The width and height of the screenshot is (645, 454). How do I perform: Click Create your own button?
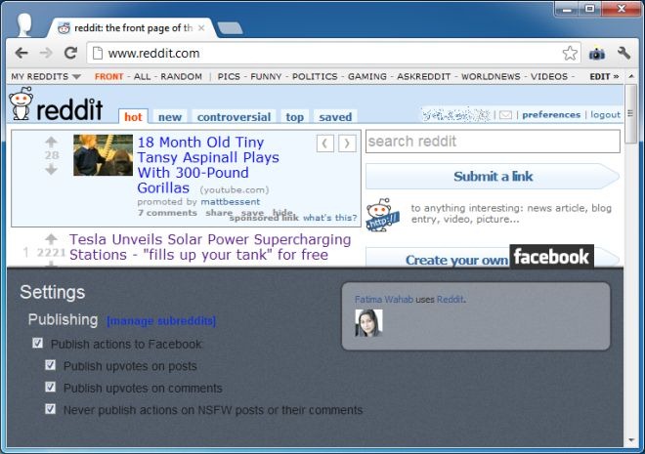(x=456, y=260)
